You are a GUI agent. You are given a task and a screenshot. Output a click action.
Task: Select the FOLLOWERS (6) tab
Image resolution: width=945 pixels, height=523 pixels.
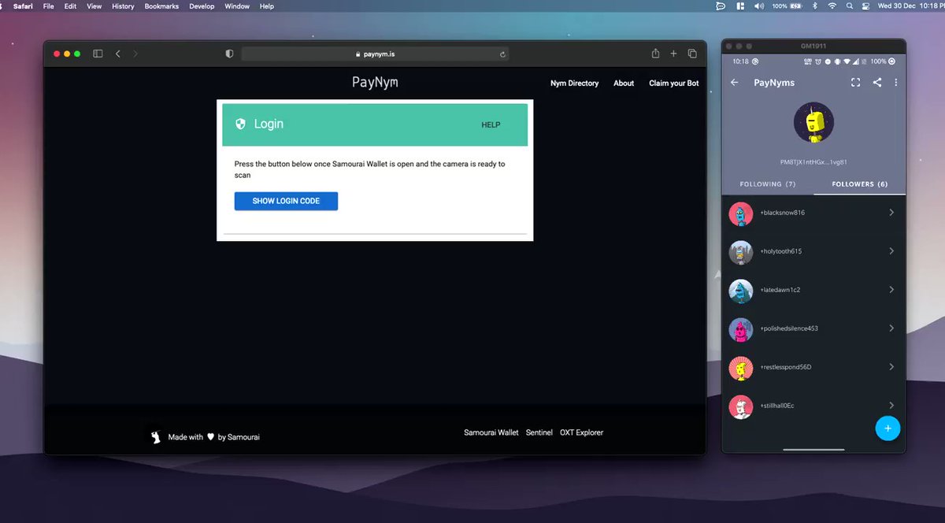coord(859,184)
